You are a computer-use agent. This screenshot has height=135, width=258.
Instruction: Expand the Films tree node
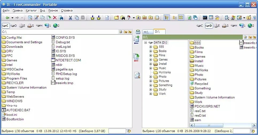click(151, 55)
